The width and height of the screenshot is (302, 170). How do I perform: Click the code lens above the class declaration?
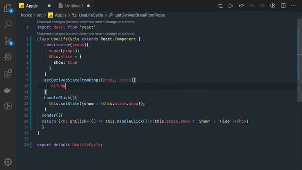pos(86,34)
